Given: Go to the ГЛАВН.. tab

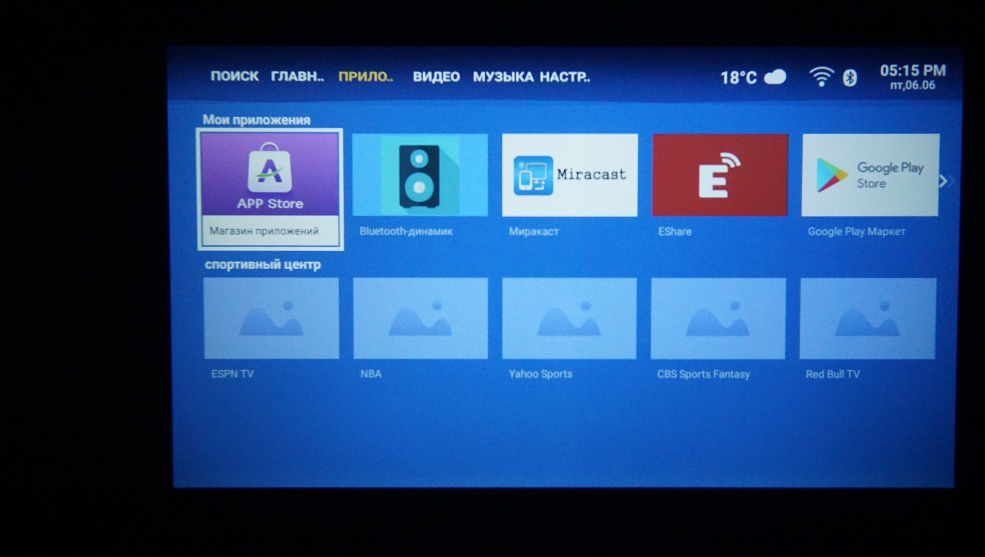Looking at the screenshot, I should tap(297, 76).
